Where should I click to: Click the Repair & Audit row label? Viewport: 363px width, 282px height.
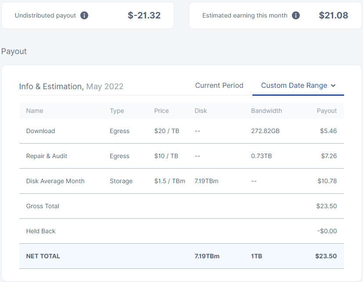47,156
